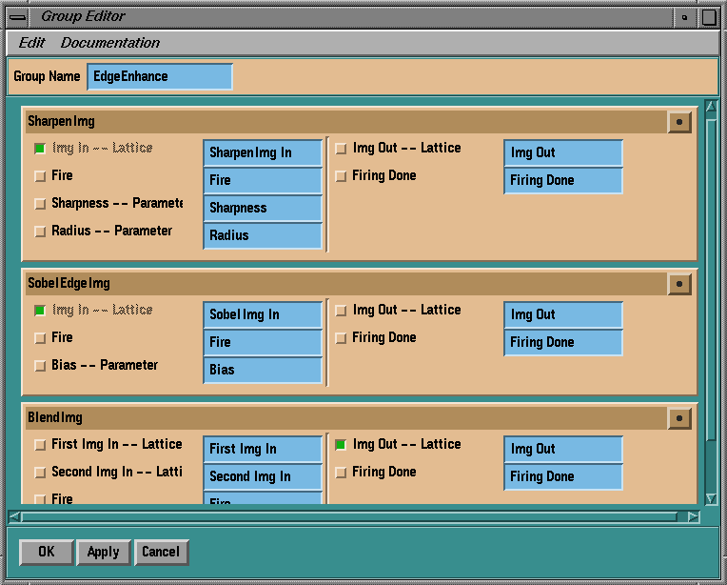Uncheck BlendImg Img Out Lattice checkbox
This screenshot has width=727, height=585.
(341, 445)
